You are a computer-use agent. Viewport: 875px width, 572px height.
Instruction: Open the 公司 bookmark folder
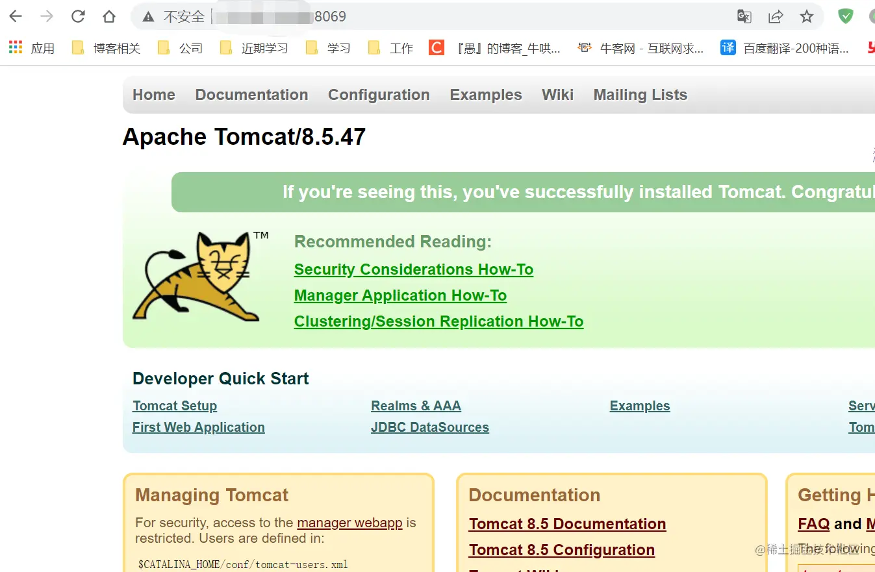[180, 48]
